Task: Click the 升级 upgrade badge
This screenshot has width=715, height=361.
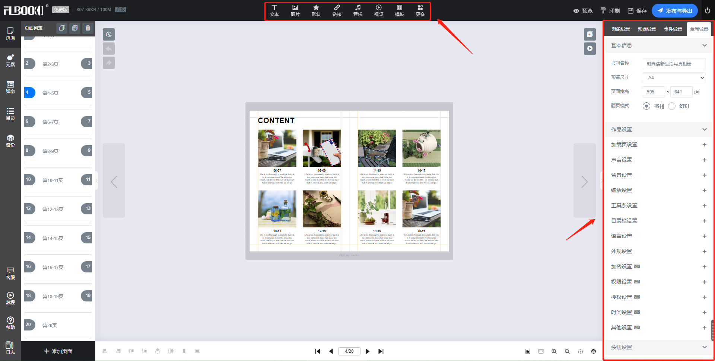Action: pos(120,10)
